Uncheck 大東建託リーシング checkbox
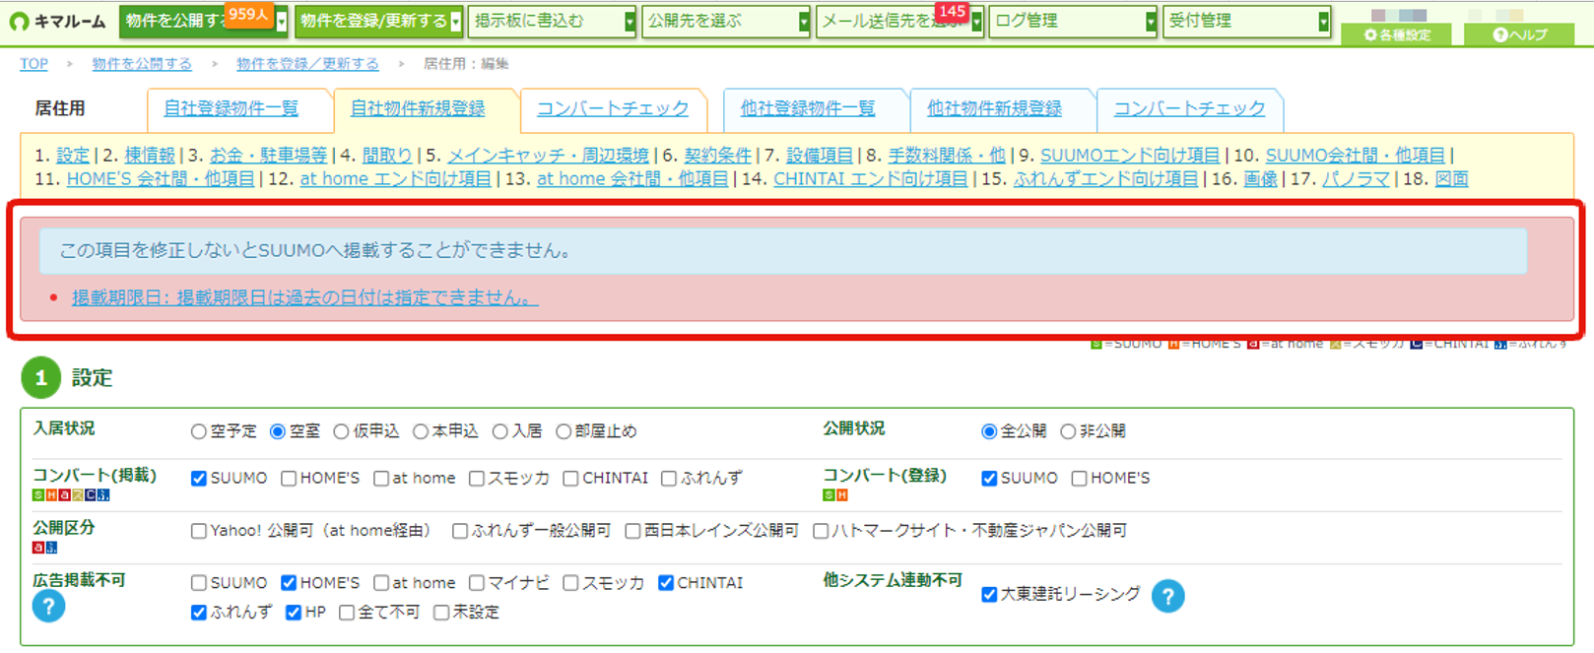 click(989, 595)
